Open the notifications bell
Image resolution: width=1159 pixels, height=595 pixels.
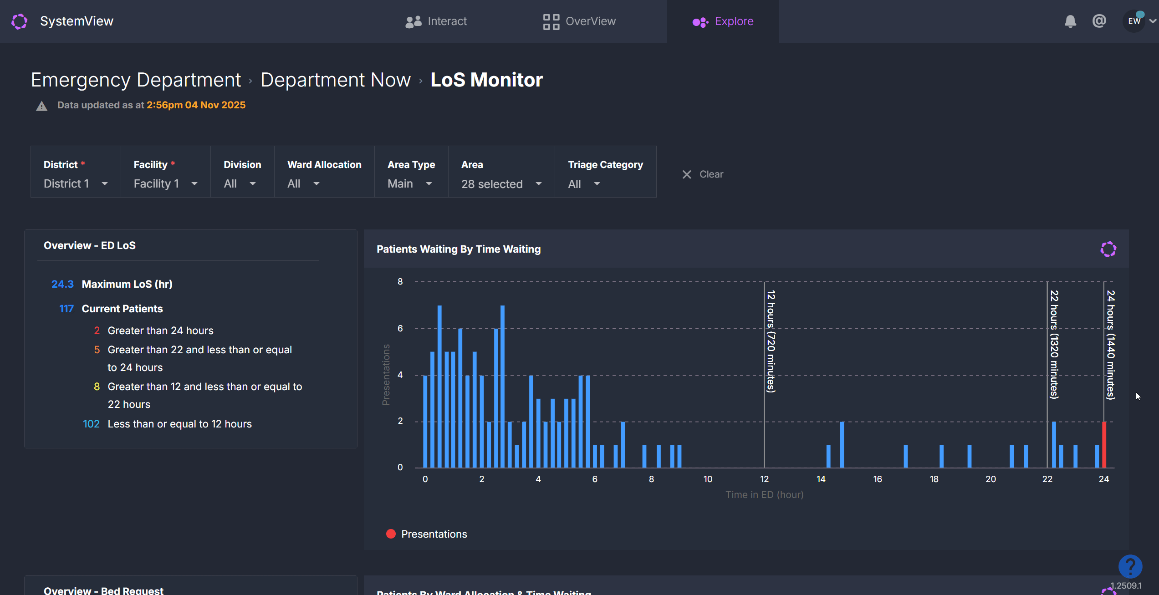point(1070,21)
